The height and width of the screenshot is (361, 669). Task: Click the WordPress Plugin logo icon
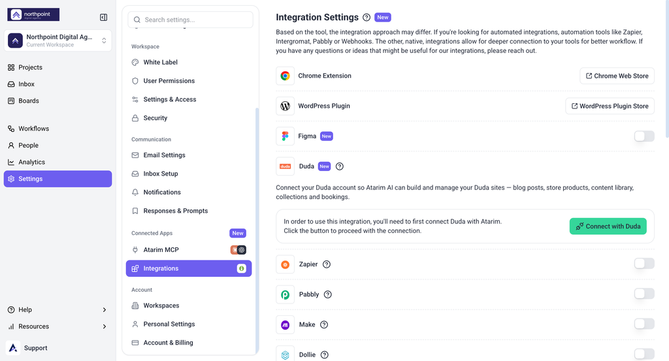click(285, 106)
